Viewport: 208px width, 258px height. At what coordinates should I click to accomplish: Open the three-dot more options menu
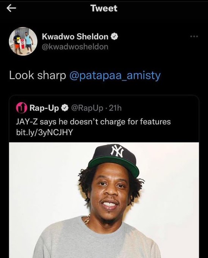[194, 36]
